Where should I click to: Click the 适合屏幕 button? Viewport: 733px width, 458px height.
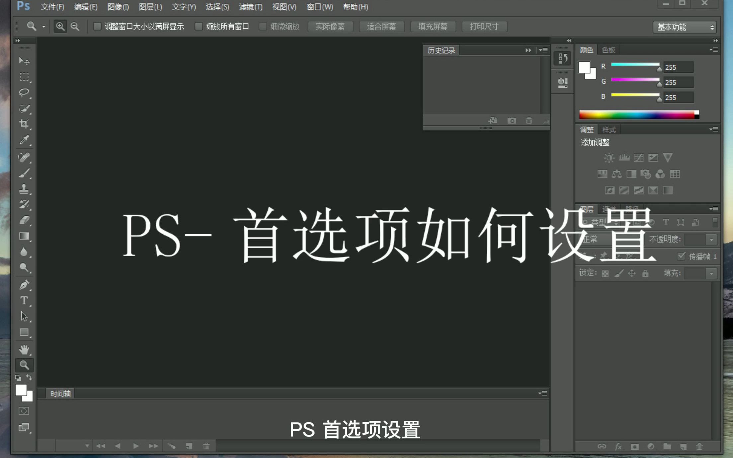click(x=381, y=26)
